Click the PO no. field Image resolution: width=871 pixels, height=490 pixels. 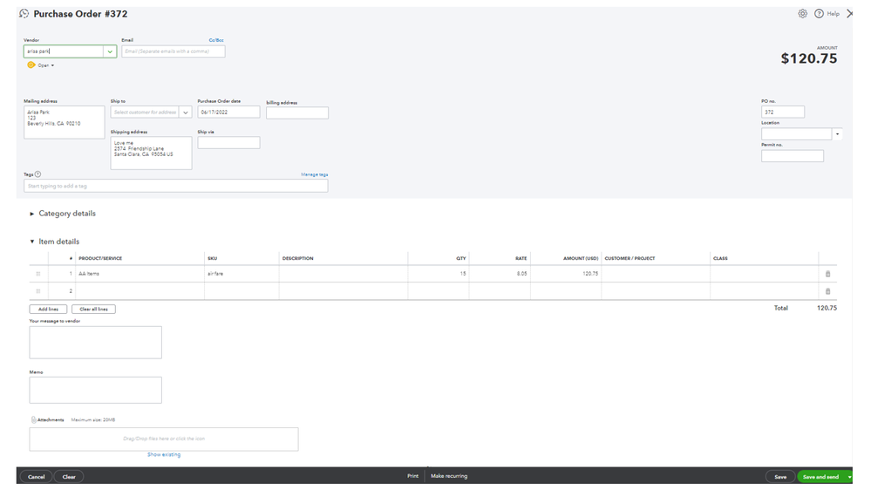point(783,112)
